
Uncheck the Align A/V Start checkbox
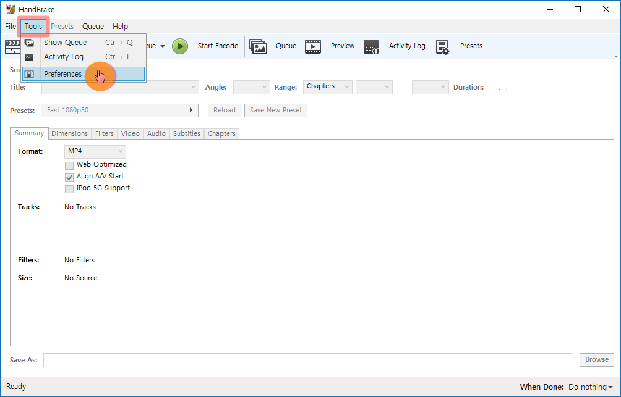[69, 177]
